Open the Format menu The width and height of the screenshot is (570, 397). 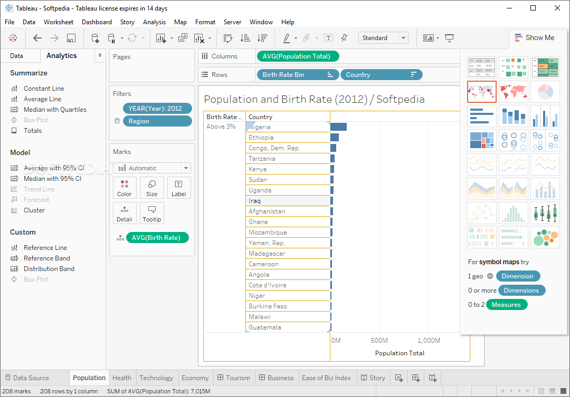pyautogui.click(x=205, y=22)
